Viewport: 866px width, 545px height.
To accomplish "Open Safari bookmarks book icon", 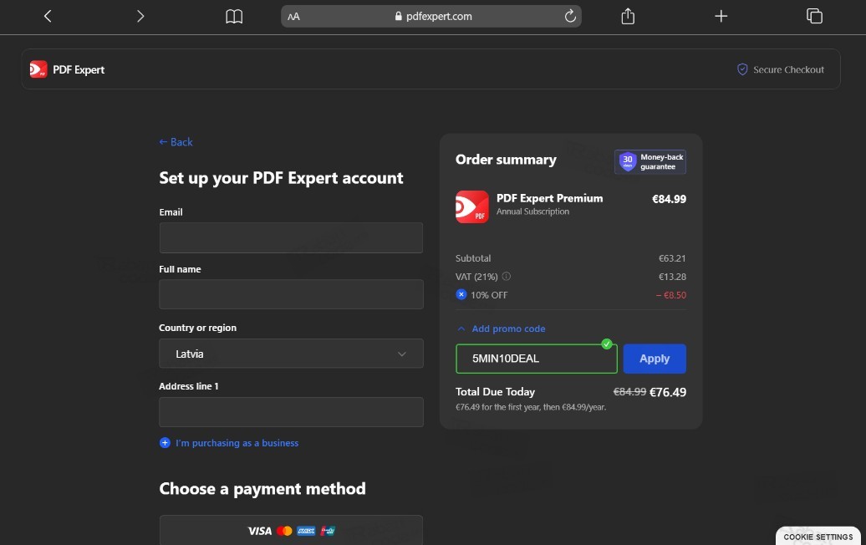I will pyautogui.click(x=234, y=17).
